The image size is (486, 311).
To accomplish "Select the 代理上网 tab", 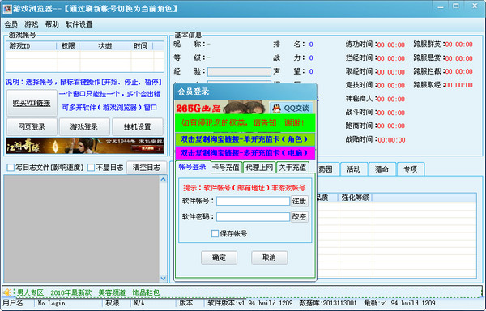I will (259, 168).
